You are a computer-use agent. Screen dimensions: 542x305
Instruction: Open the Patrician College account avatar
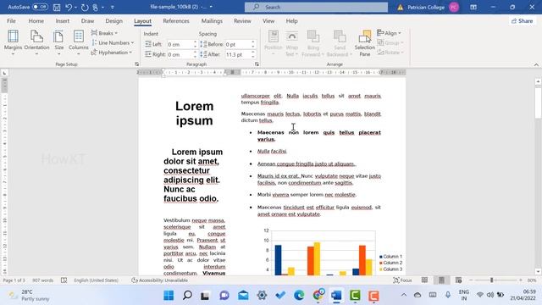454,7
